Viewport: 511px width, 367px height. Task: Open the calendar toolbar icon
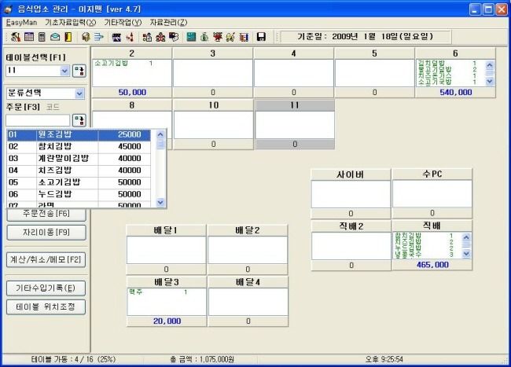[29, 37]
